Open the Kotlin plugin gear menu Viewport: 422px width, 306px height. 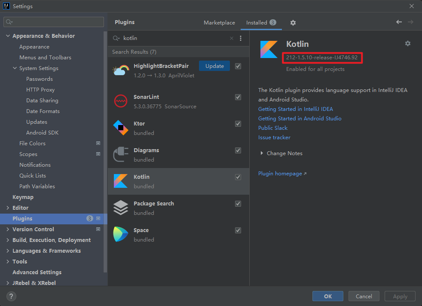tap(408, 43)
